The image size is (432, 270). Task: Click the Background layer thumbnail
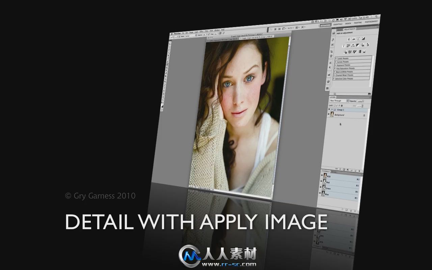(x=332, y=114)
